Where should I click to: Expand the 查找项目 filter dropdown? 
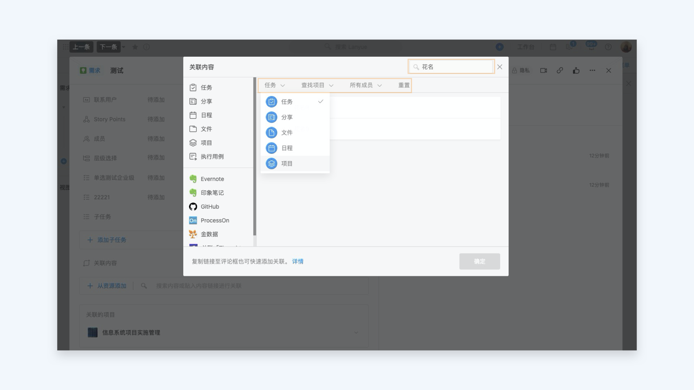(x=317, y=85)
